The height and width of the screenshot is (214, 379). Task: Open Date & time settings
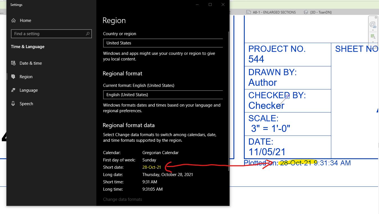(x=31, y=63)
